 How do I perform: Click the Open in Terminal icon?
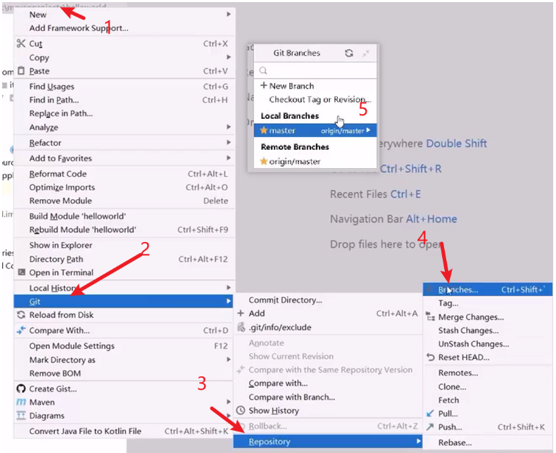click(x=21, y=273)
